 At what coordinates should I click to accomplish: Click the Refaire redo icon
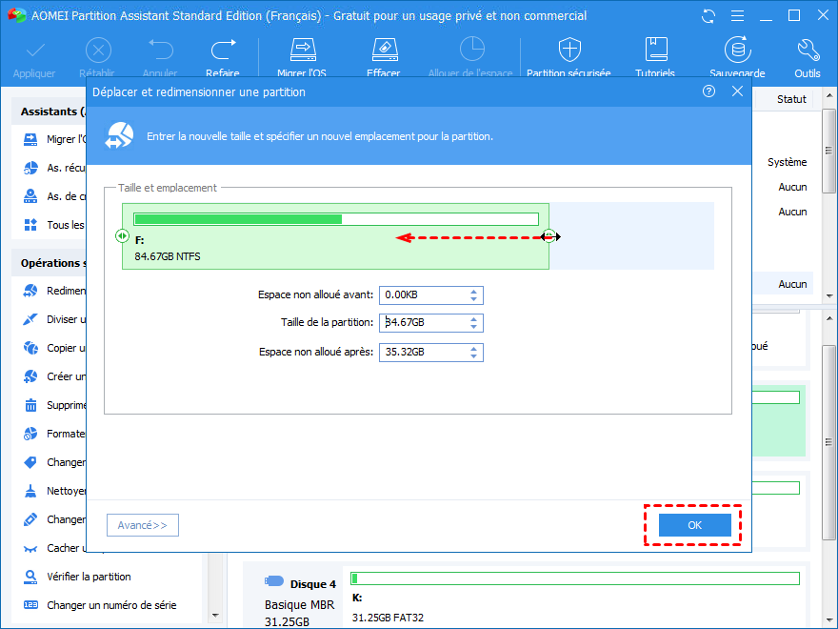(223, 50)
